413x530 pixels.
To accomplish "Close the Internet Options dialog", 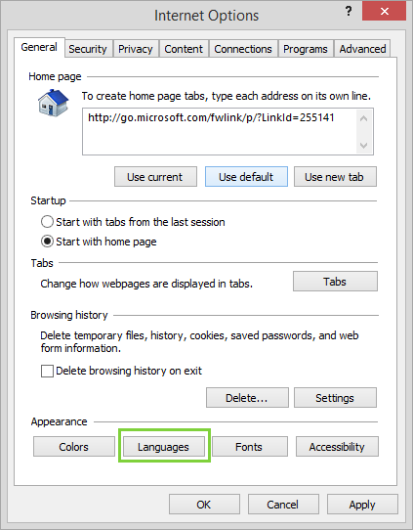I will point(384,12).
